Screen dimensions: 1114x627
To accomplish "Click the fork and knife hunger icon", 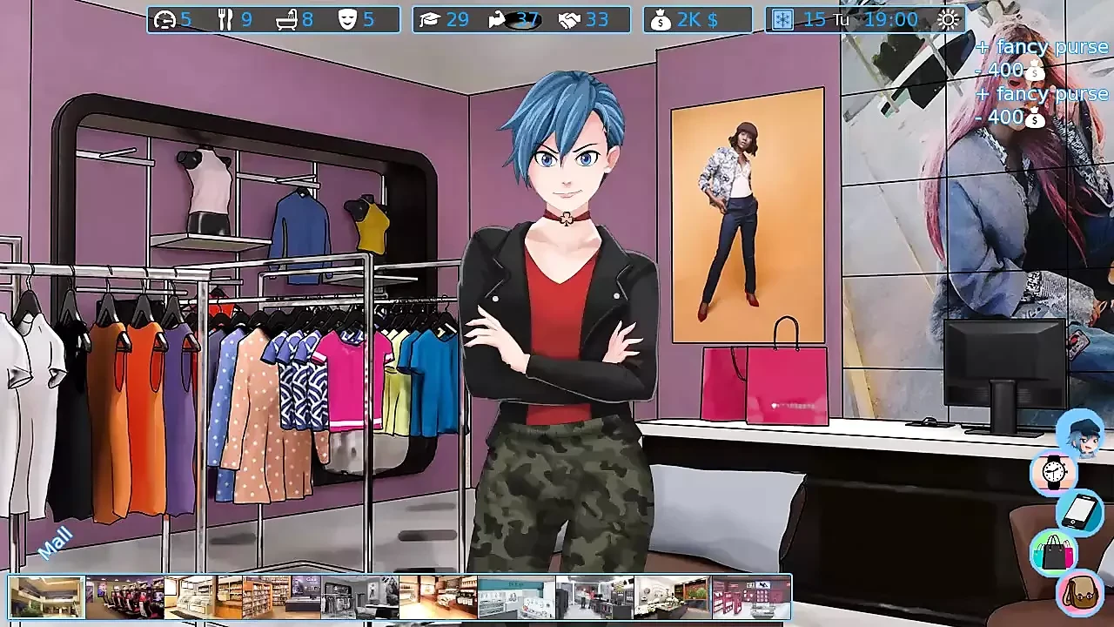I will pos(225,19).
